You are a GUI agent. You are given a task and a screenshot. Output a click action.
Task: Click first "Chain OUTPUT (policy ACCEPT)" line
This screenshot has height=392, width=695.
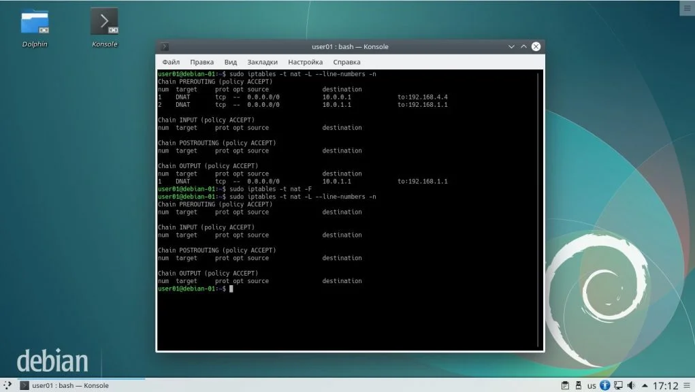pos(208,166)
